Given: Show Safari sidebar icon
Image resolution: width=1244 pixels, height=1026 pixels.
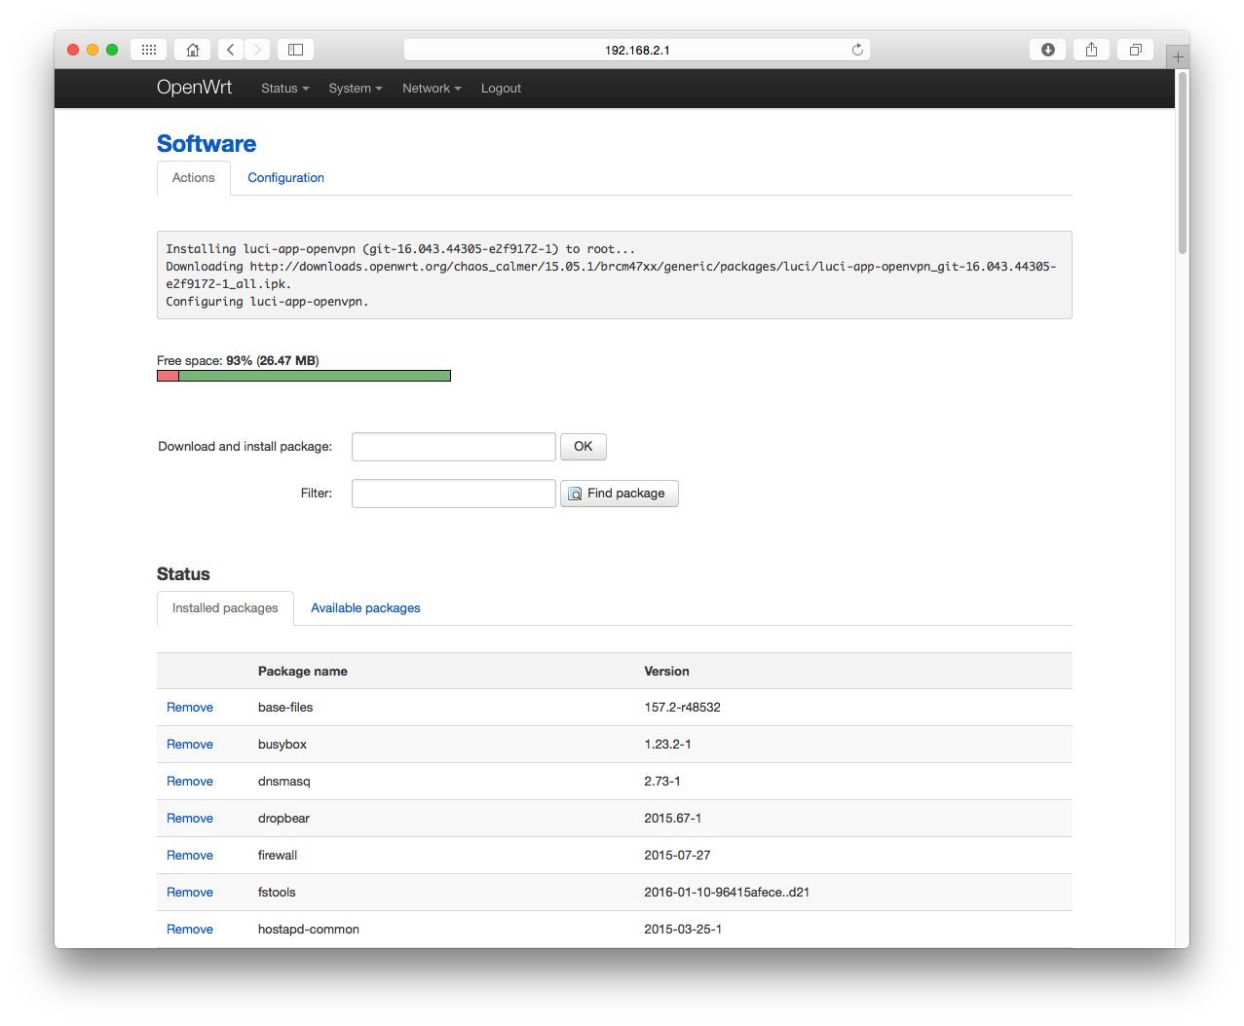Looking at the screenshot, I should [295, 50].
